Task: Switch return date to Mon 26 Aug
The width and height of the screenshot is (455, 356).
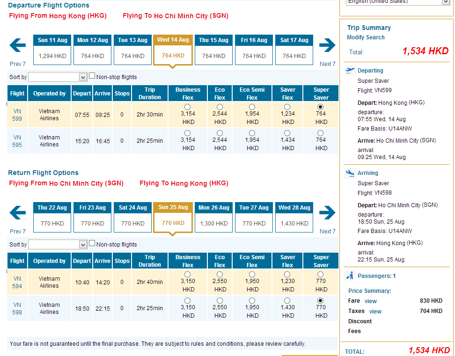Action: 214,217
